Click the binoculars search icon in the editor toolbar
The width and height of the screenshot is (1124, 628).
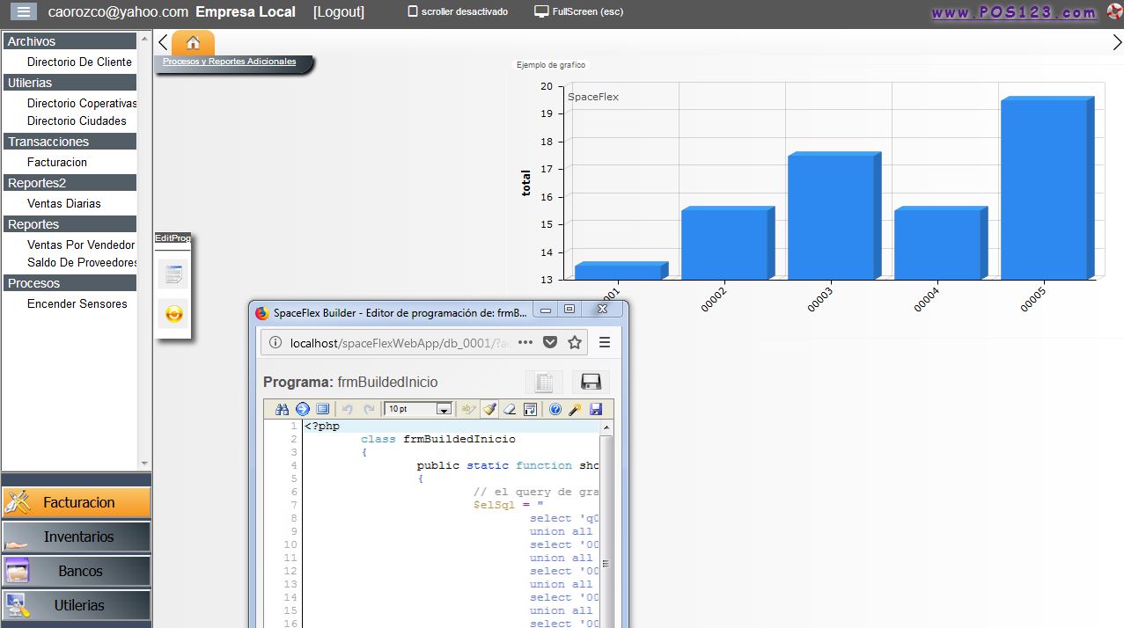[282, 409]
